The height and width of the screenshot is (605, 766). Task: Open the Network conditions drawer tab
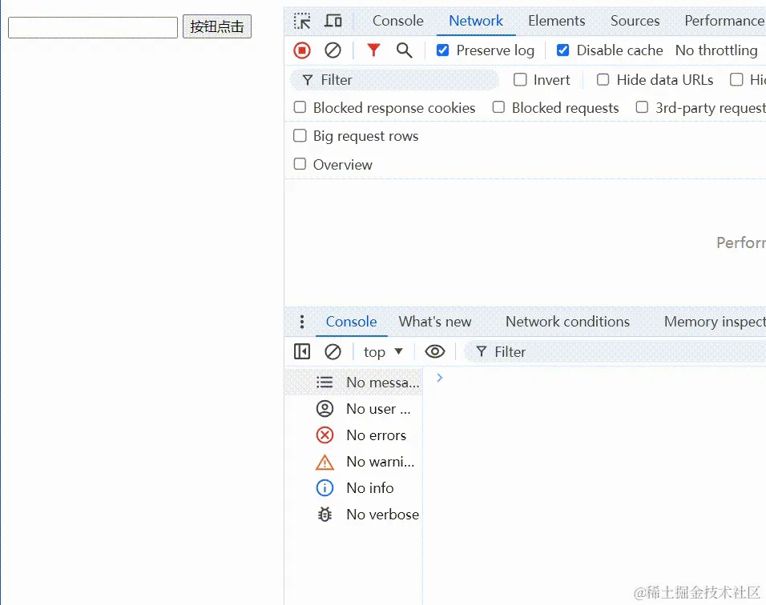pos(567,322)
